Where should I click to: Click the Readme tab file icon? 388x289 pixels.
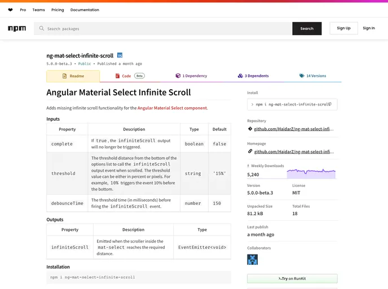pos(65,76)
